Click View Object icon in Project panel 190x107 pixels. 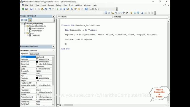point(26,20)
